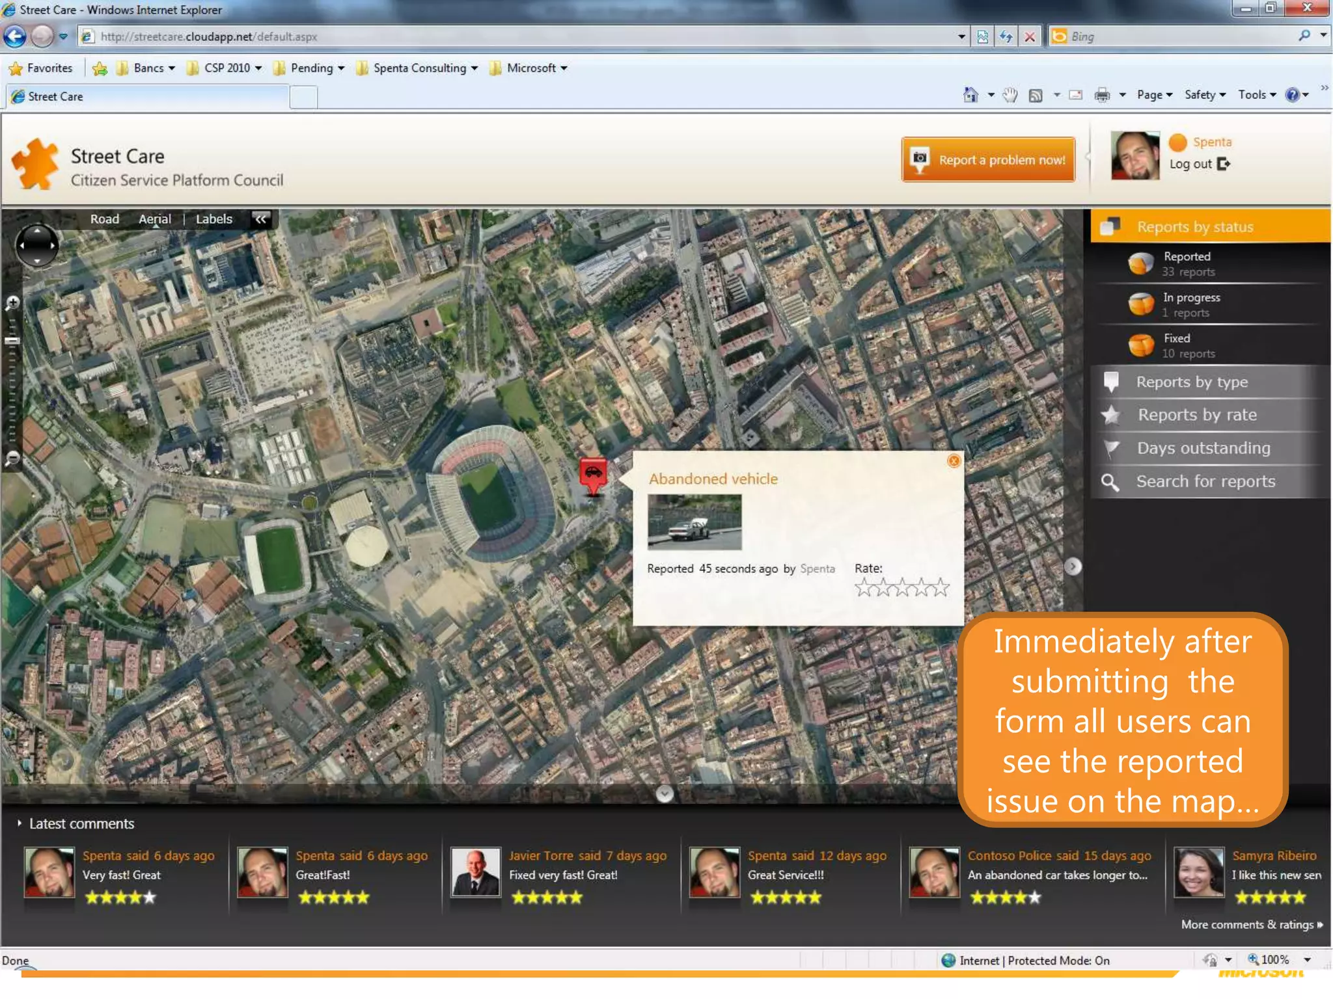Open the Spenta Consulting favorites folder
This screenshot has height=999, width=1333.
click(417, 68)
